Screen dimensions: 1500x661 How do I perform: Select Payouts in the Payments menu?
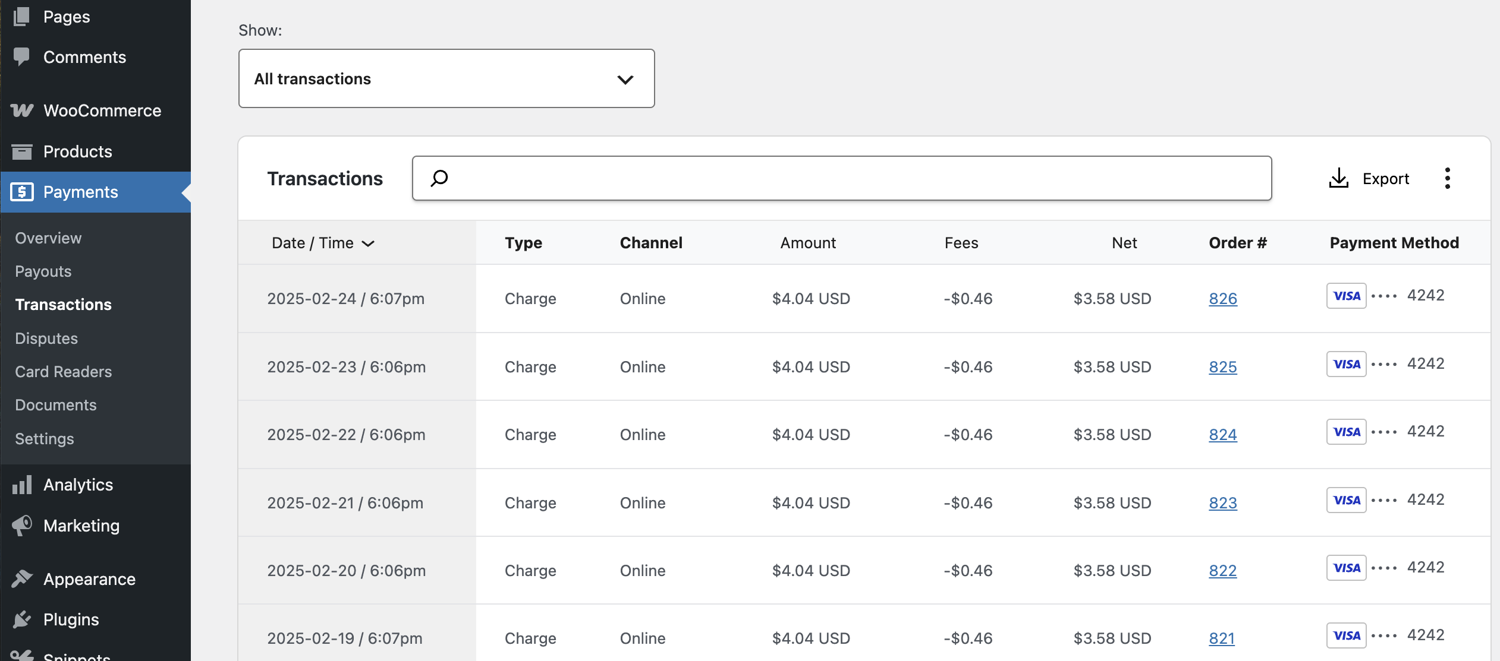pos(42,271)
